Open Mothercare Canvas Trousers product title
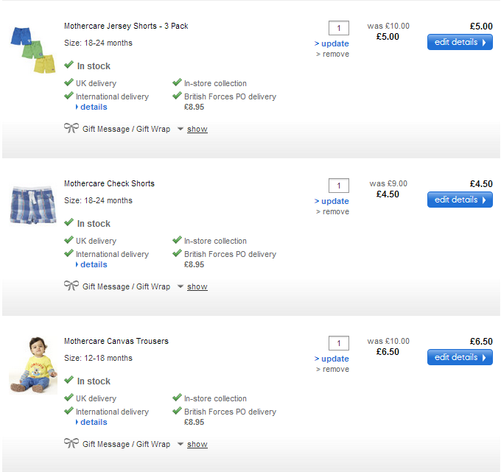Viewport: 501px width, 472px height. click(116, 341)
